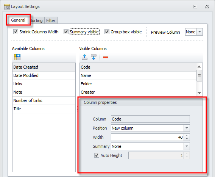Switch to the Filter tab
The width and height of the screenshot is (215, 177).
[51, 20]
